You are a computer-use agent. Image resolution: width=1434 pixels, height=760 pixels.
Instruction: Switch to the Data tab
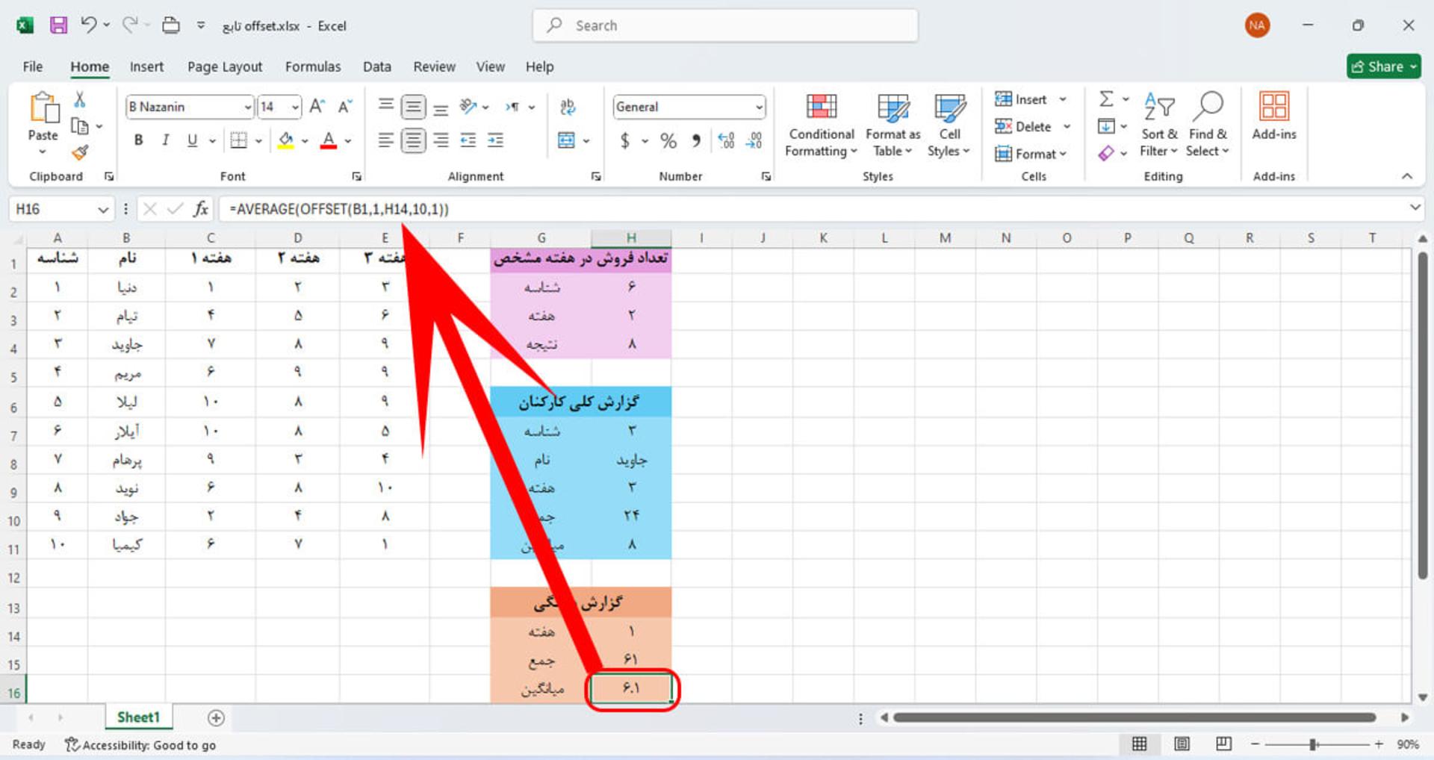377,66
